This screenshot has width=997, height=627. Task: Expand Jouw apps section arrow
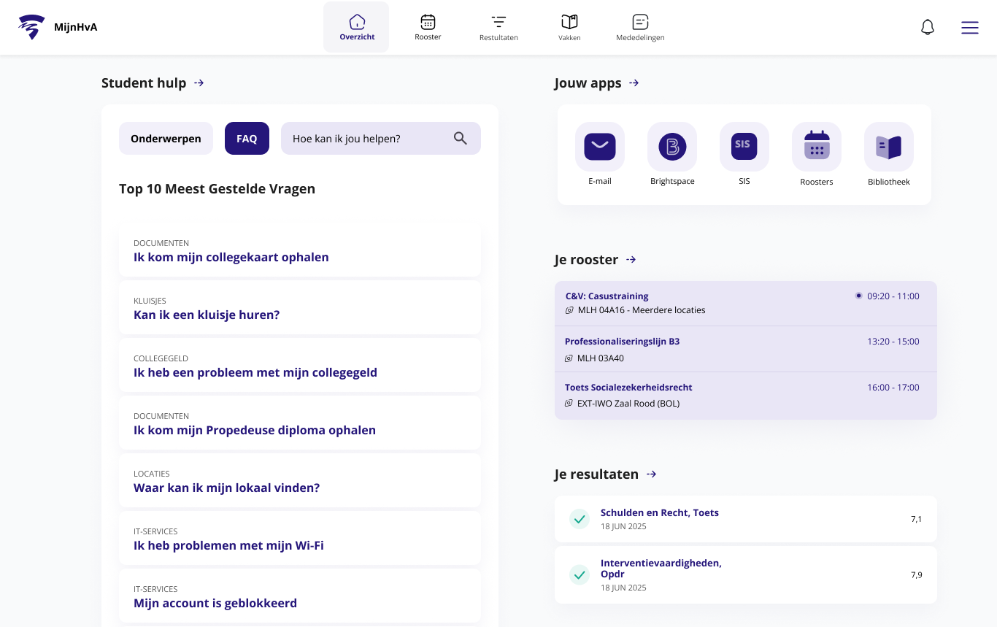(x=634, y=83)
